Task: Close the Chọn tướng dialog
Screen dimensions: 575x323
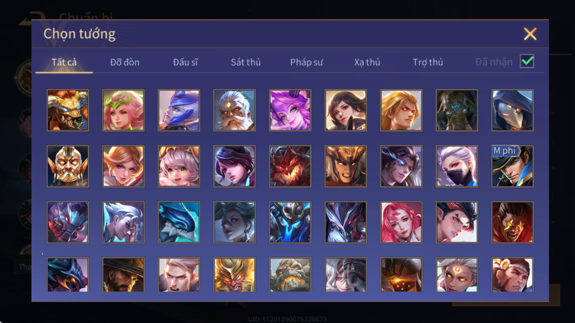Action: pos(530,34)
